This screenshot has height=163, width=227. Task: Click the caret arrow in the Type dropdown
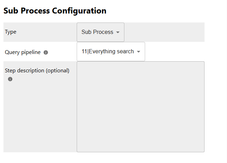click(x=118, y=32)
